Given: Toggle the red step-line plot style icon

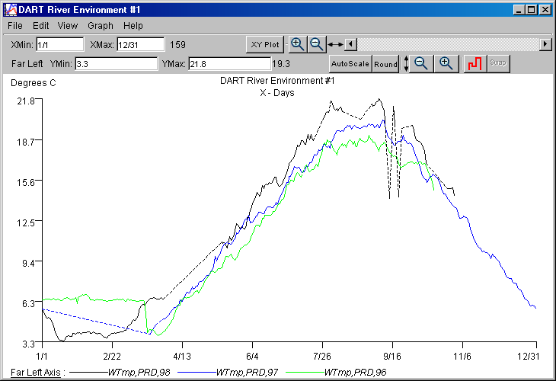Looking at the screenshot, I should pyautogui.click(x=475, y=64).
